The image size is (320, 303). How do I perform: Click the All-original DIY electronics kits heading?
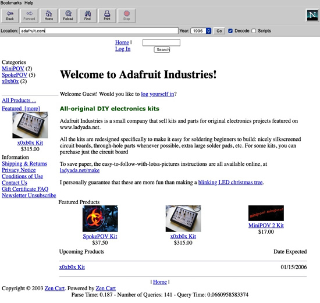click(109, 109)
